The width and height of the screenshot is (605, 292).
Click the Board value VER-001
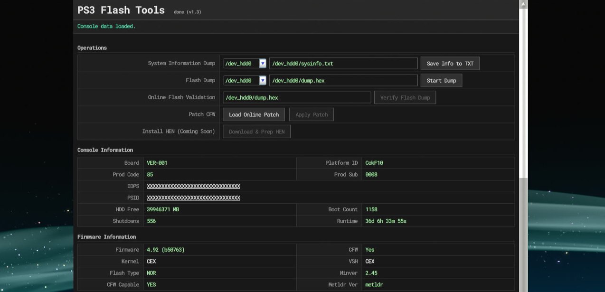click(157, 163)
